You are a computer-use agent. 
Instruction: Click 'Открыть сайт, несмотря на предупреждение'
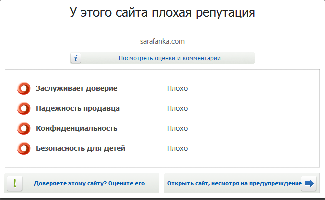(234, 183)
